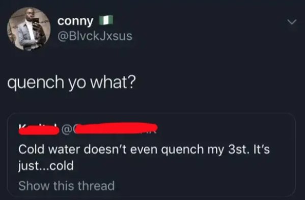Click the word 'what?' in main tweet
The width and height of the screenshot is (305, 200).
[x=112, y=82]
